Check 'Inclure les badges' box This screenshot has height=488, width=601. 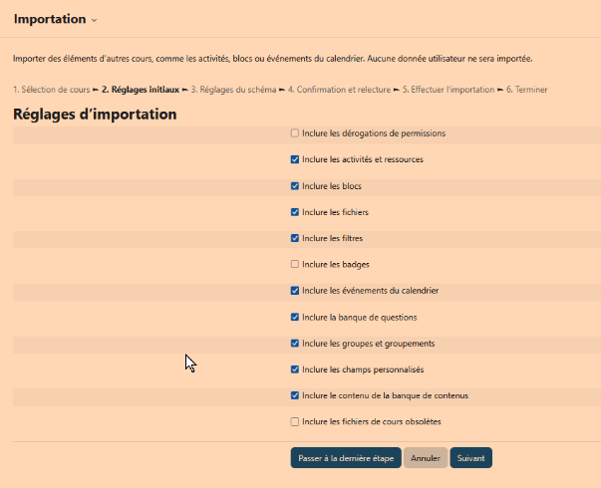point(295,264)
